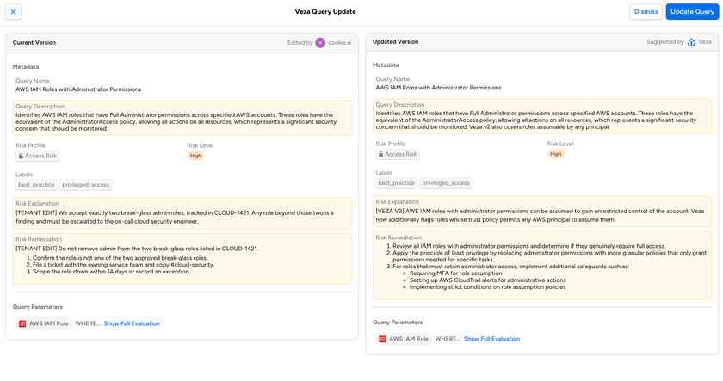
Task: Click the Dismiss button
Action: click(x=646, y=11)
